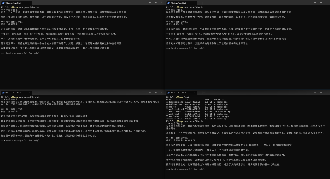Minimize the top-left PowerShell window
The image size is (330, 179).
pos(150,3)
